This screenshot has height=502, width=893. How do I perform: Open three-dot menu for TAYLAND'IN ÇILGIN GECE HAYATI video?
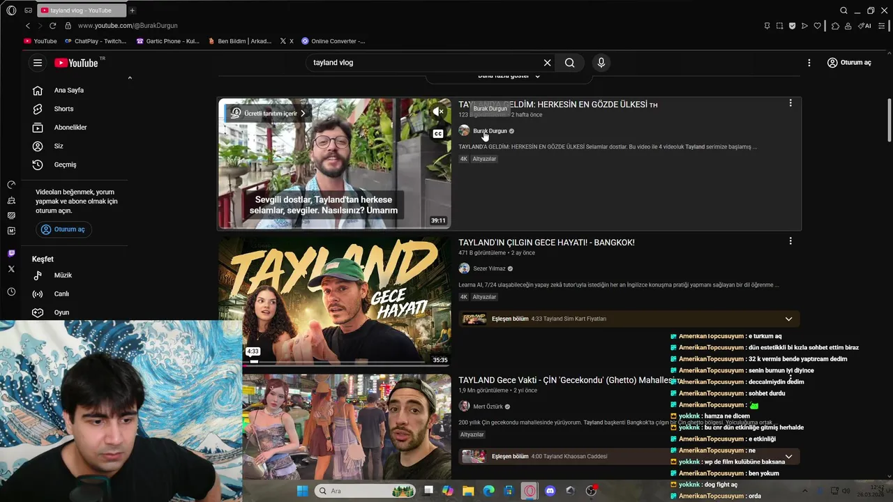tap(790, 241)
